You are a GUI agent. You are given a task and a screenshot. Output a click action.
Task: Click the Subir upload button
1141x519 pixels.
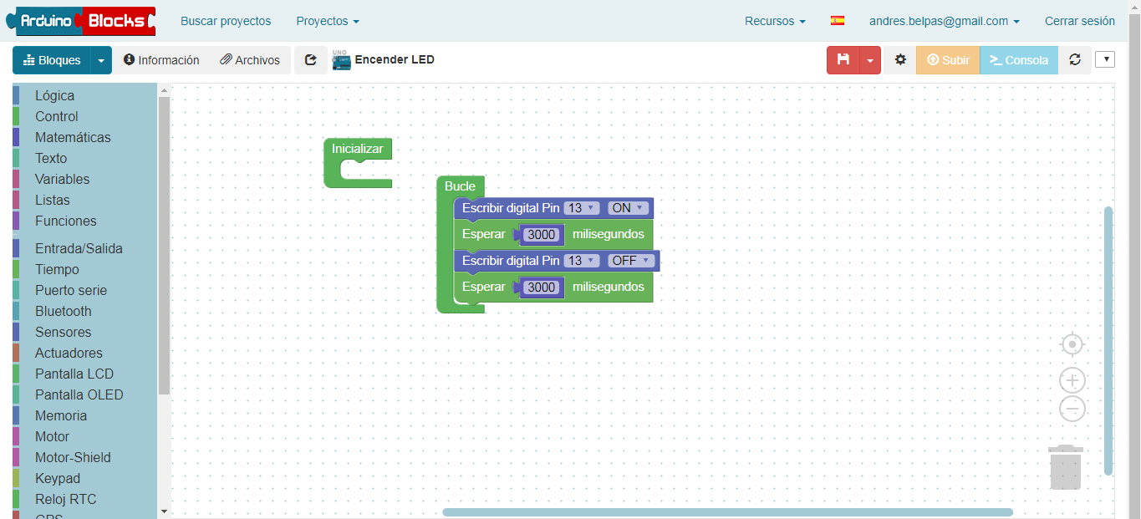948,60
